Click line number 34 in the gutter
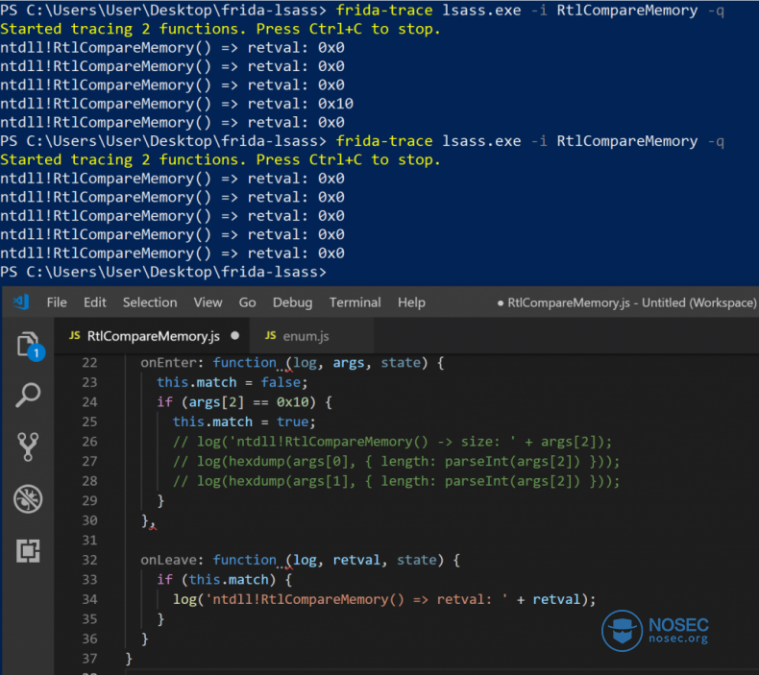 coord(89,599)
